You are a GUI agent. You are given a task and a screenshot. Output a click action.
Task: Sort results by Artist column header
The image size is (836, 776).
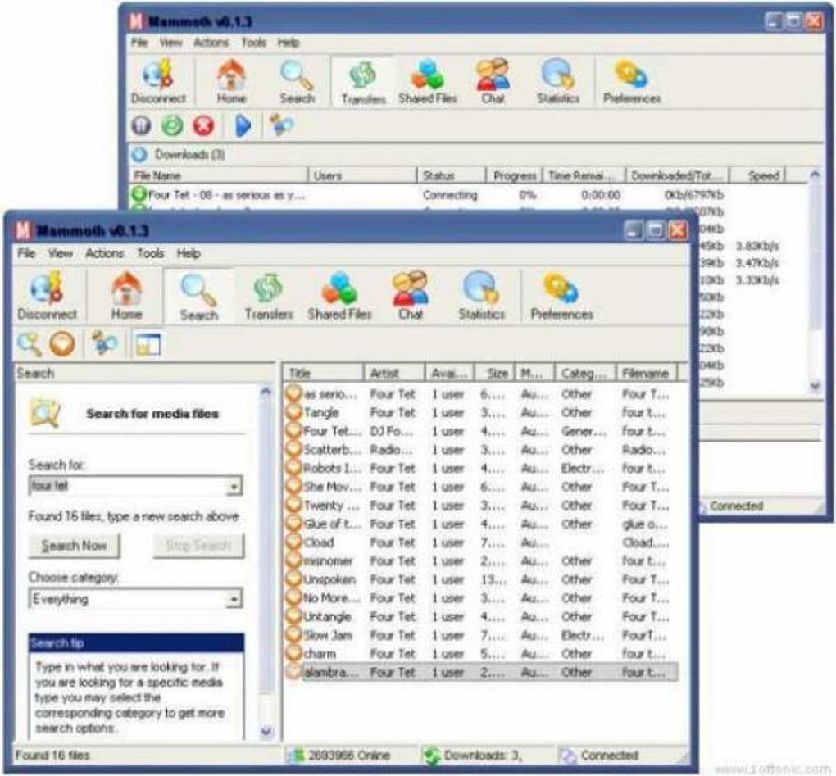(x=394, y=373)
